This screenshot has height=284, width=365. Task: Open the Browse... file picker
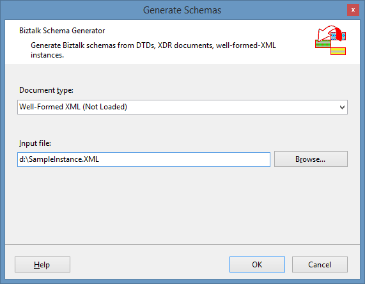(311, 159)
